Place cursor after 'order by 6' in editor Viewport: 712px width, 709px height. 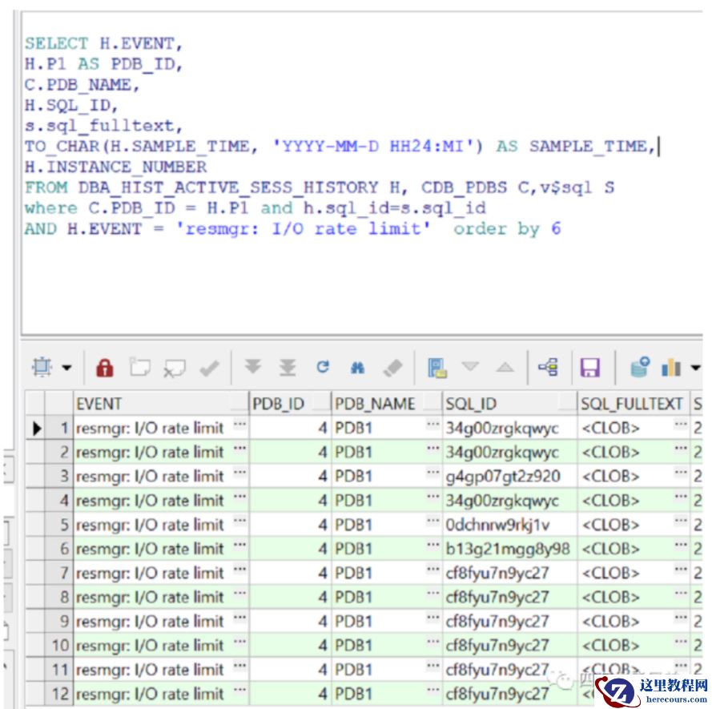click(x=563, y=228)
